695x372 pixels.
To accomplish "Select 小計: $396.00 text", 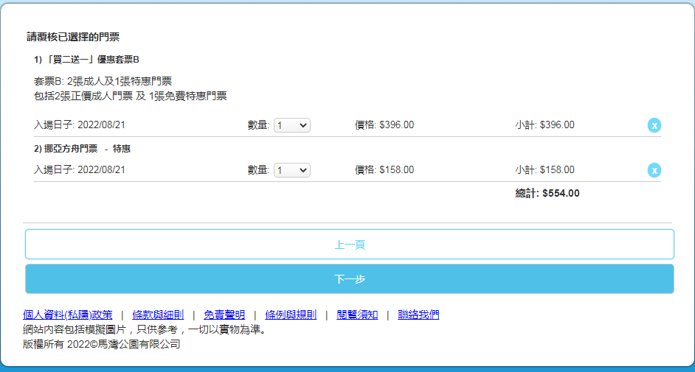I will [544, 125].
